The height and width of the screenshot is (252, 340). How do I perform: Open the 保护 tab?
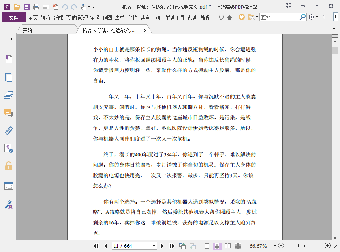(133, 17)
